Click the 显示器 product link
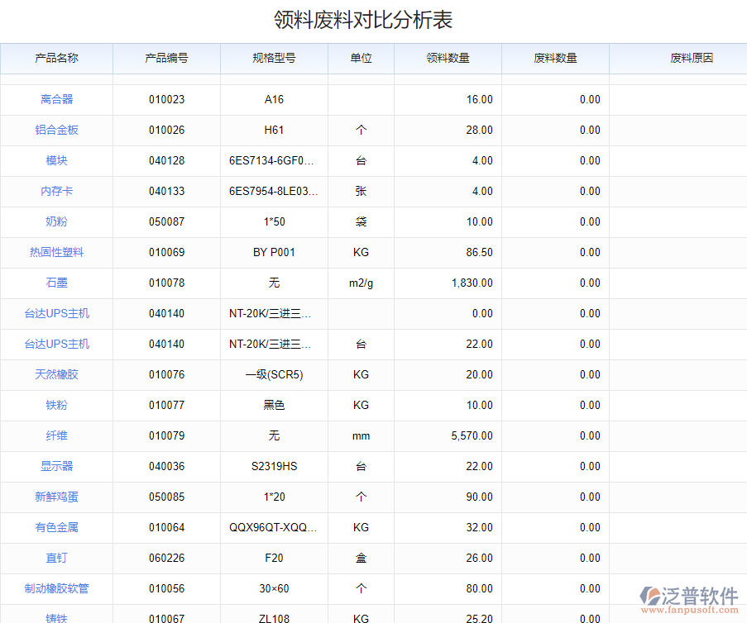 click(57, 466)
